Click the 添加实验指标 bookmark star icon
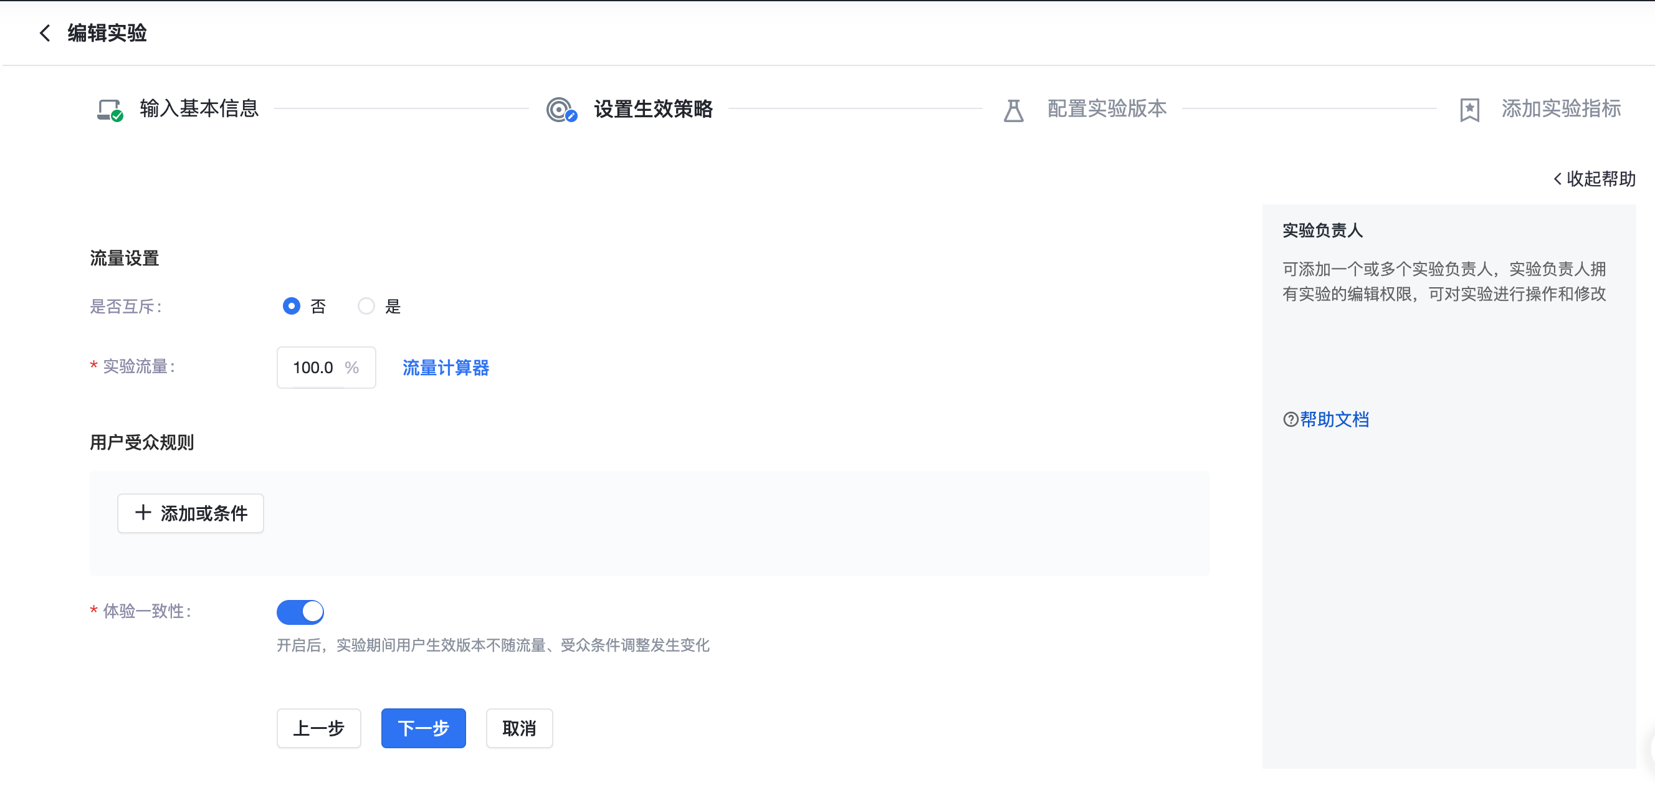Image resolution: width=1655 pixels, height=785 pixels. [1469, 110]
